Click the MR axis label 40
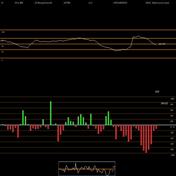Viewport: 176px width, 176px height. click(x=172, y=116)
